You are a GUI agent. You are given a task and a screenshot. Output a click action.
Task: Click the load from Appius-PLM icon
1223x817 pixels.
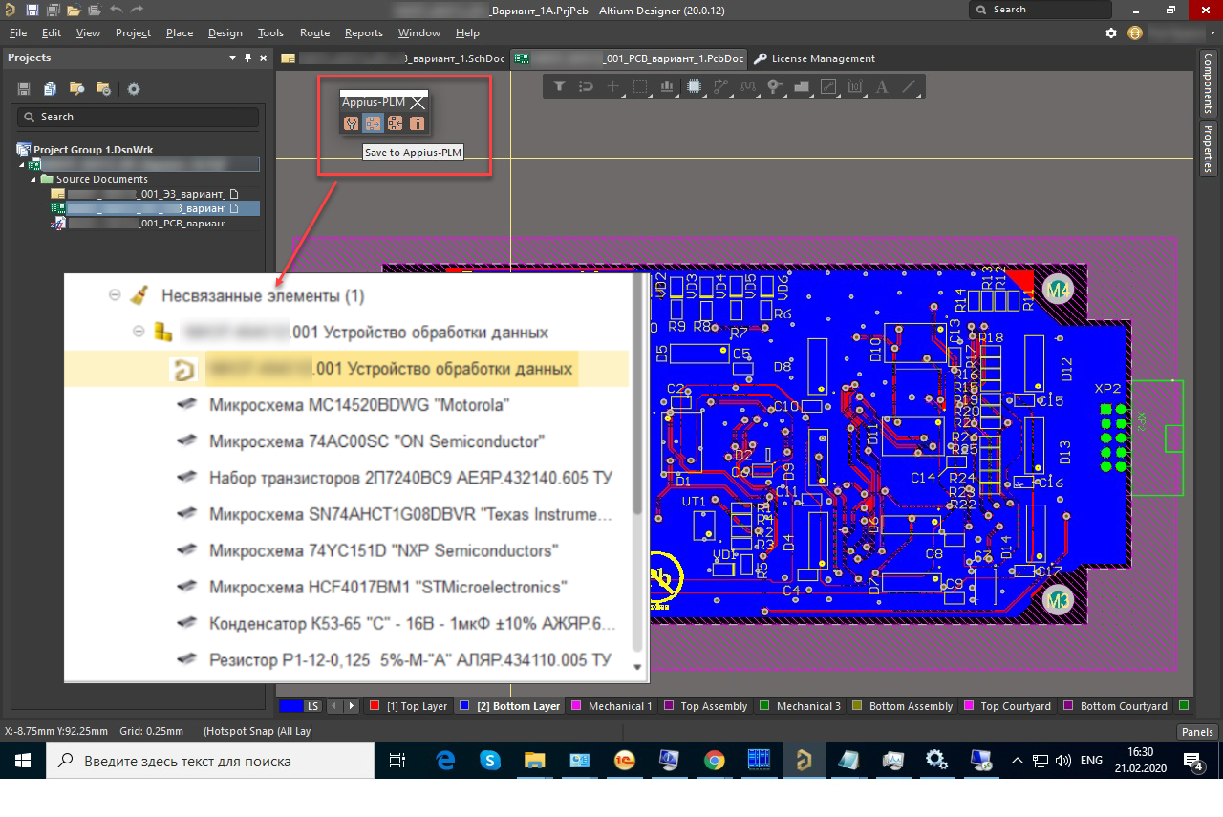[x=394, y=122]
